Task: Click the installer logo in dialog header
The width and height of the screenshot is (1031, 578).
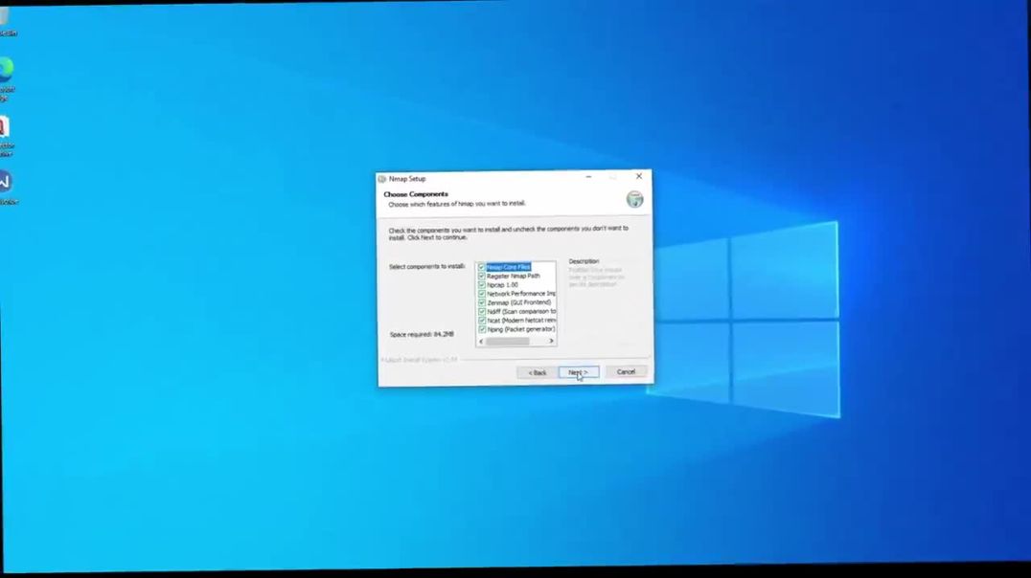Action: point(634,199)
